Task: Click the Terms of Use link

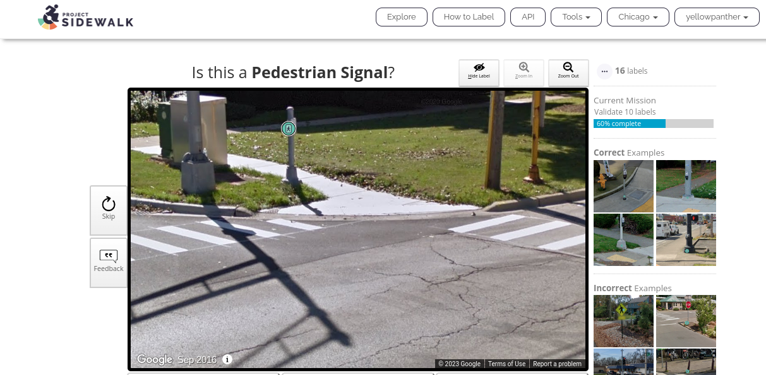Action: (x=506, y=364)
